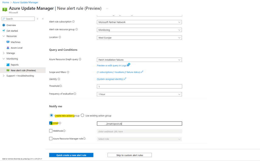This screenshot has width=260, height=161.
Task: Select Use existing action group radio
Action: point(83,115)
